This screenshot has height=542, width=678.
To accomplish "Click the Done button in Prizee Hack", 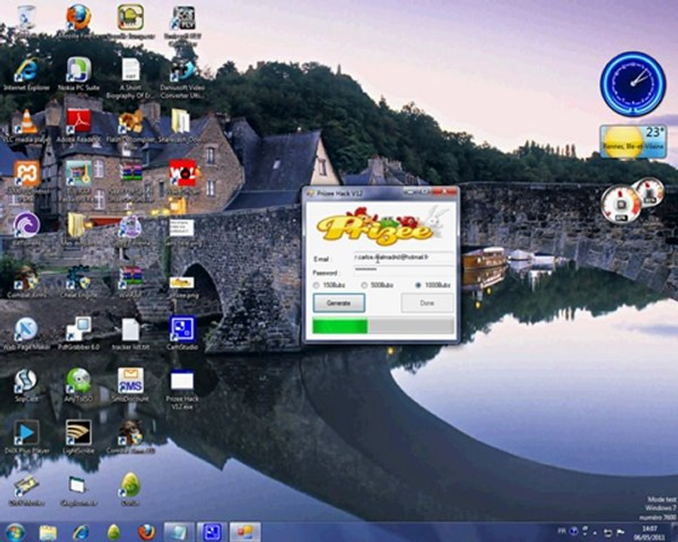I will coord(427,303).
